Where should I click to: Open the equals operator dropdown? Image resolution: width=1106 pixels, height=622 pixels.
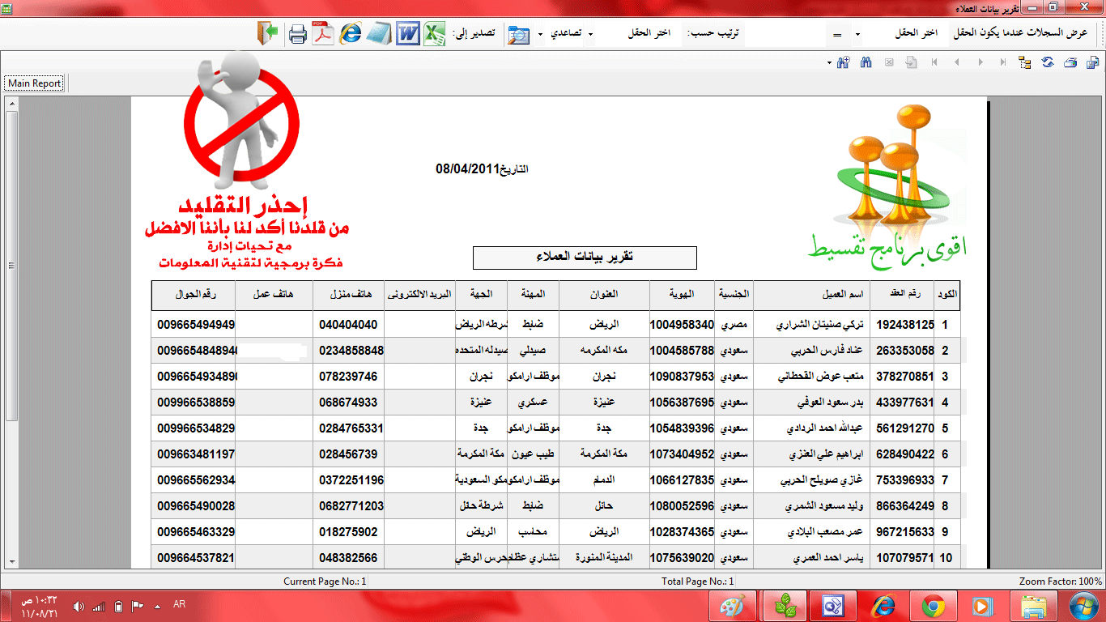[844, 34]
